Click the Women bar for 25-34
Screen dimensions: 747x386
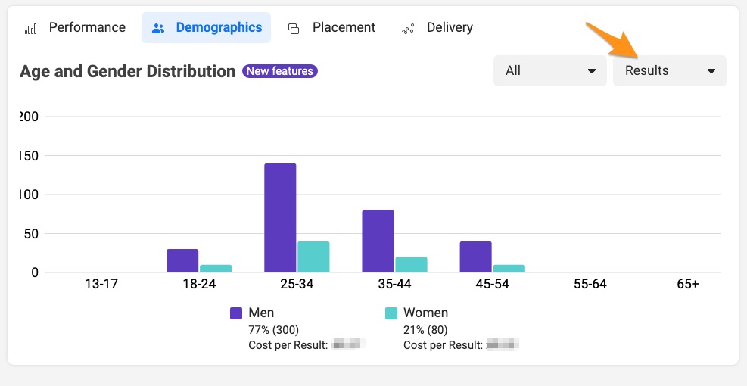313,257
